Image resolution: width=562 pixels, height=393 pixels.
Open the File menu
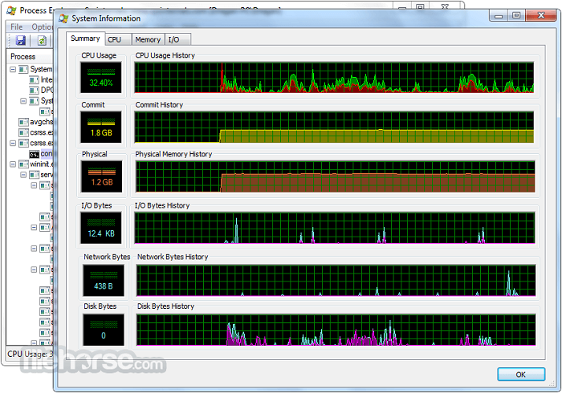17,27
